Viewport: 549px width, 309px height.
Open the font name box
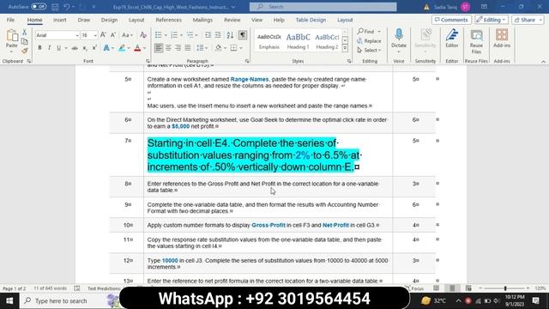[x=57, y=35]
